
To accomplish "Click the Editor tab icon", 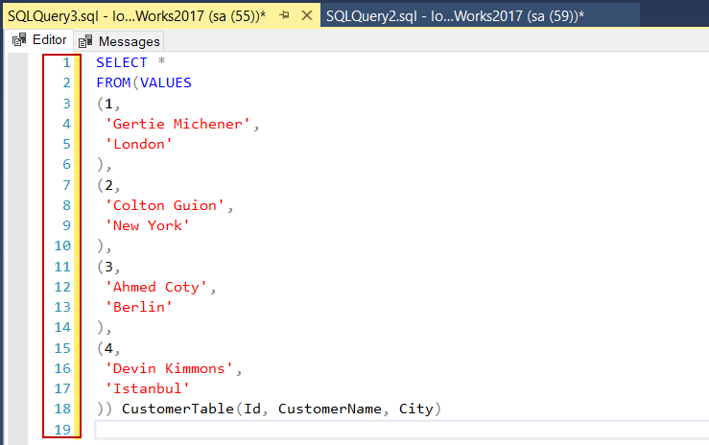I will [19, 39].
